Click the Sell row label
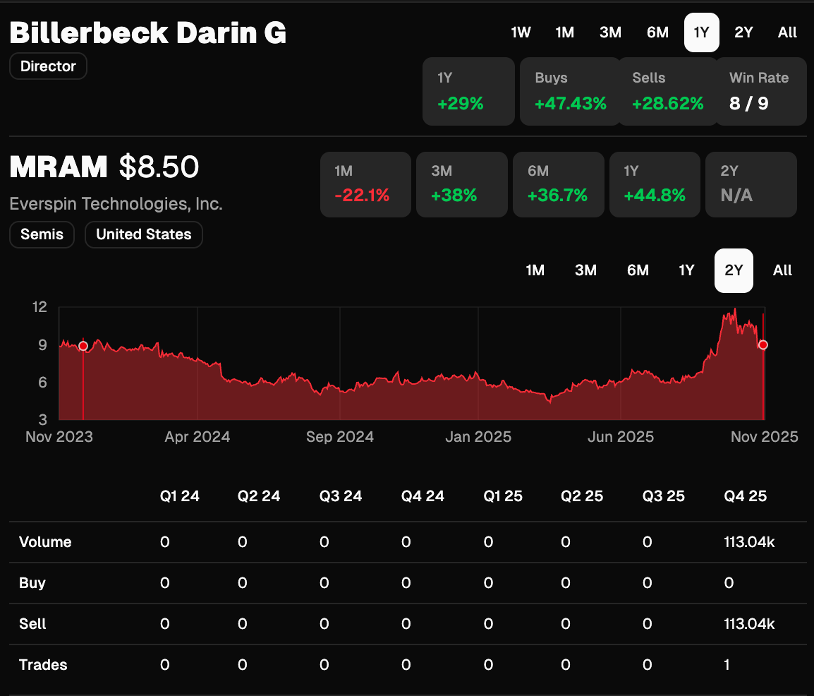 (32, 624)
